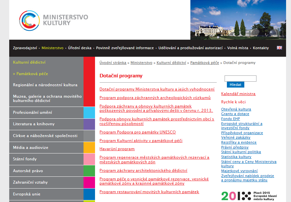291x202 pixels.
Task: Open Program regenerace městských památkových rezervací
Action: [x=155, y=160]
